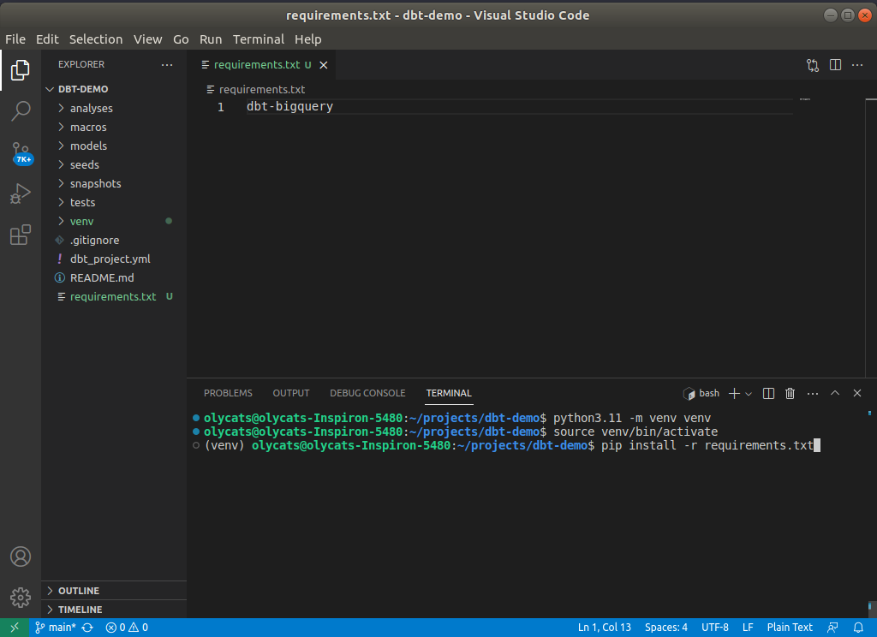Open the Manage gear icon
877x637 pixels.
[x=21, y=598]
